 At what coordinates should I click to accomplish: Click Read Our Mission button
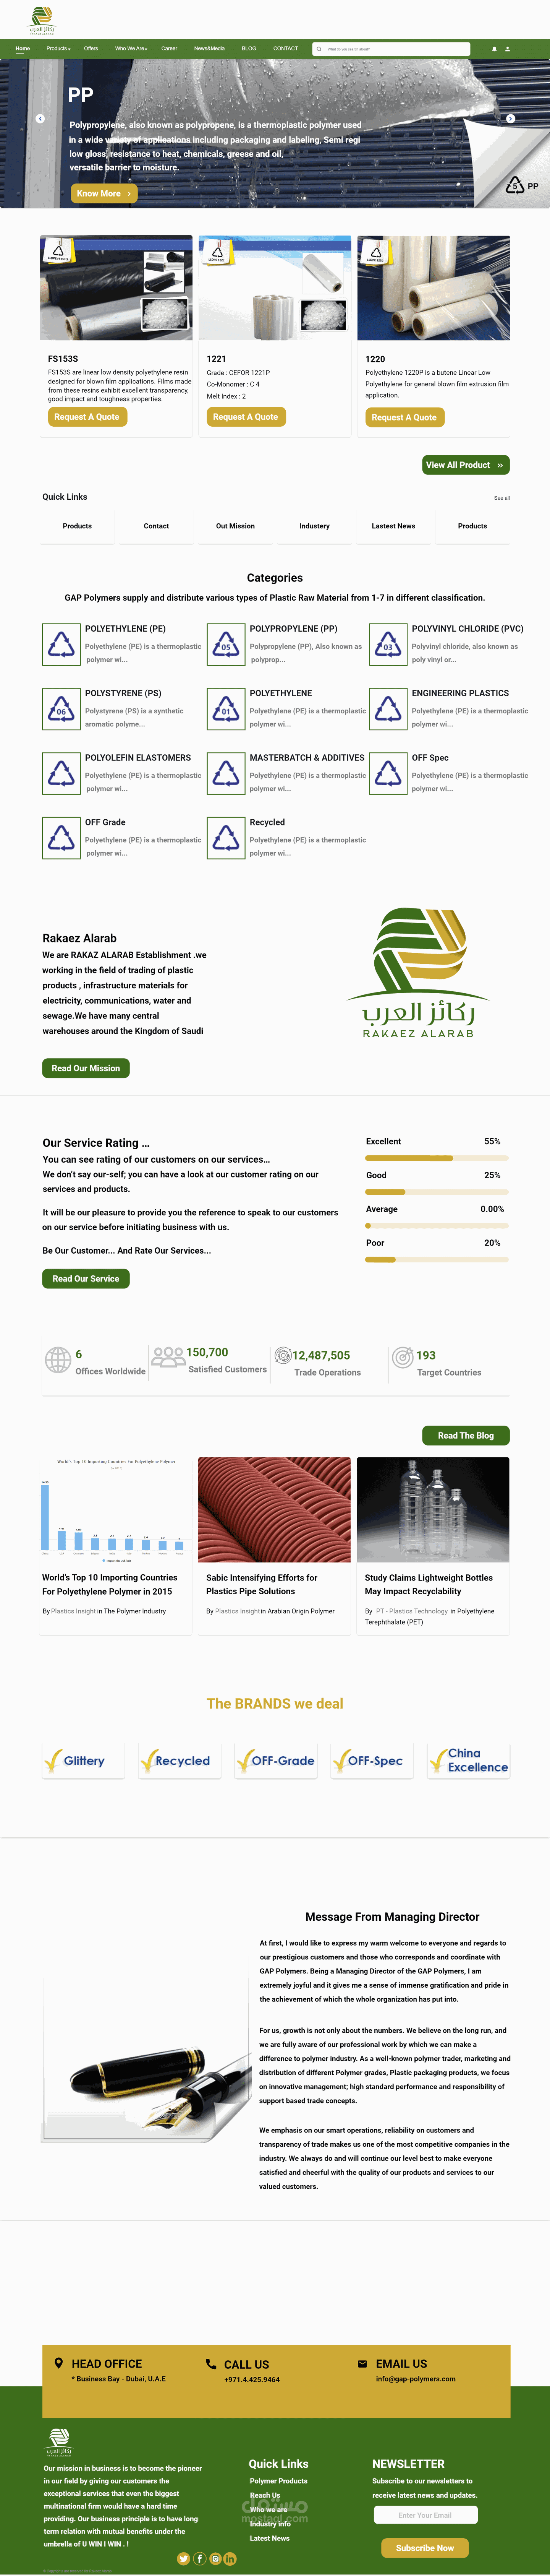tap(86, 1068)
